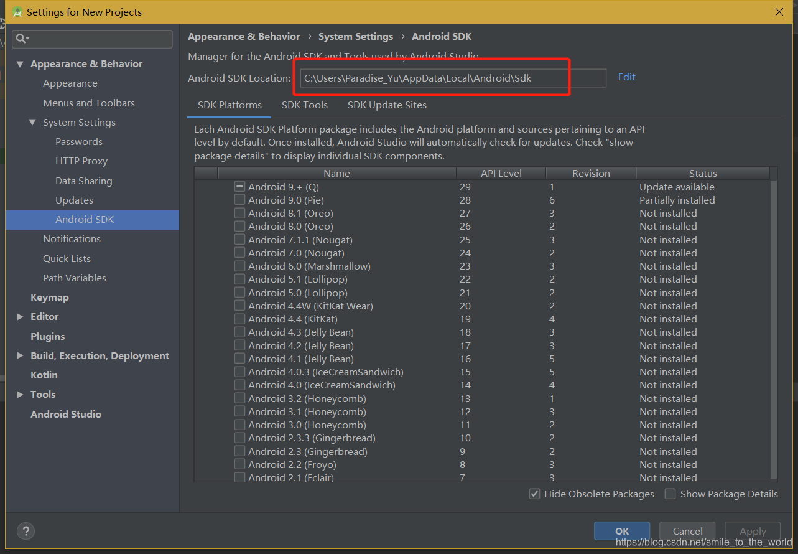Click the settings search field

click(93, 39)
